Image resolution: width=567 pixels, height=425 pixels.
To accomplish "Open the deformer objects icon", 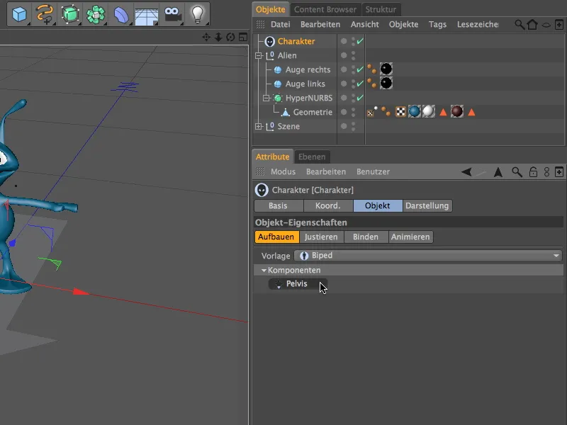I will click(x=120, y=14).
